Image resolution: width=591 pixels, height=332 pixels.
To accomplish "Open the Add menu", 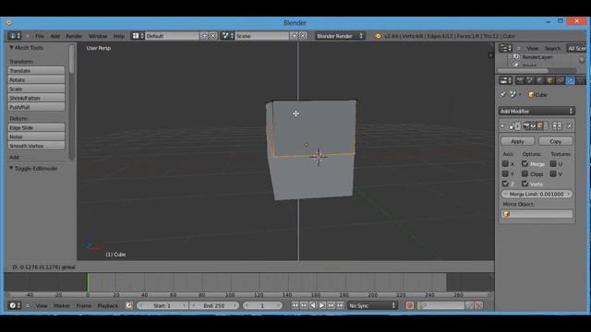I will [x=55, y=36].
